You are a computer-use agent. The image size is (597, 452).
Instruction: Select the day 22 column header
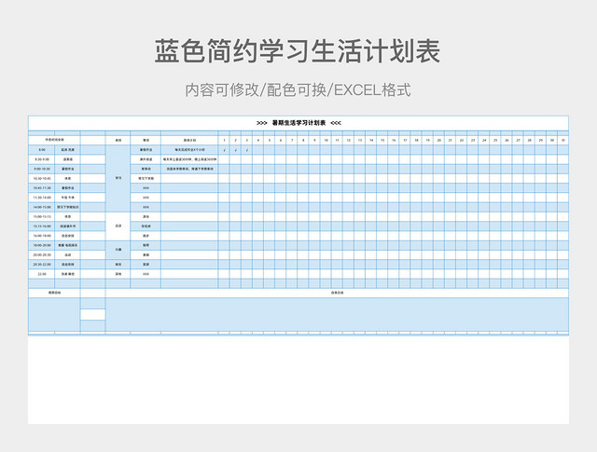[462, 141]
